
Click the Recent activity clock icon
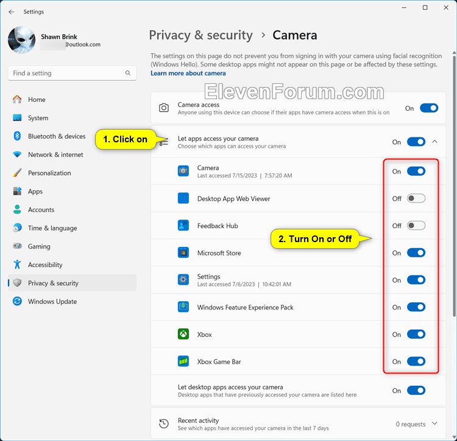point(164,423)
